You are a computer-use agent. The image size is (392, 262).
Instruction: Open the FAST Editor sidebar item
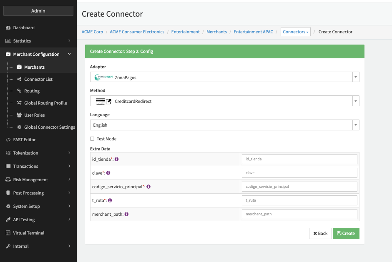24,140
